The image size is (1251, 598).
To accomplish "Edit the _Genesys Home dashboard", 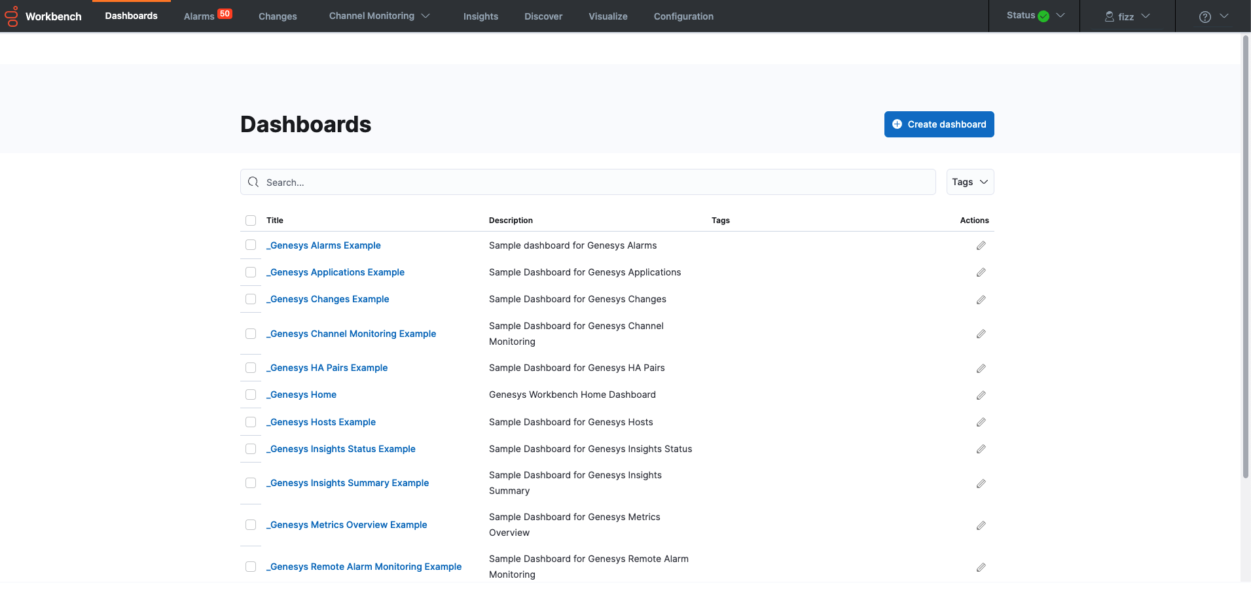I will pyautogui.click(x=981, y=395).
